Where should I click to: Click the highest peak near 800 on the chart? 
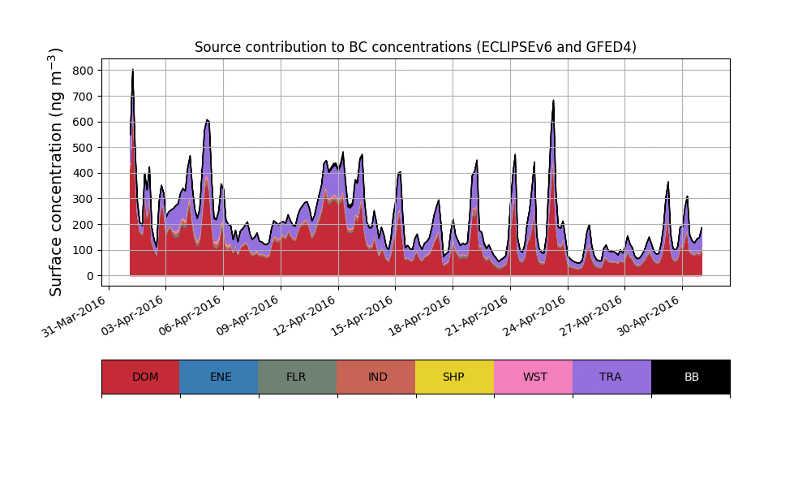(133, 70)
